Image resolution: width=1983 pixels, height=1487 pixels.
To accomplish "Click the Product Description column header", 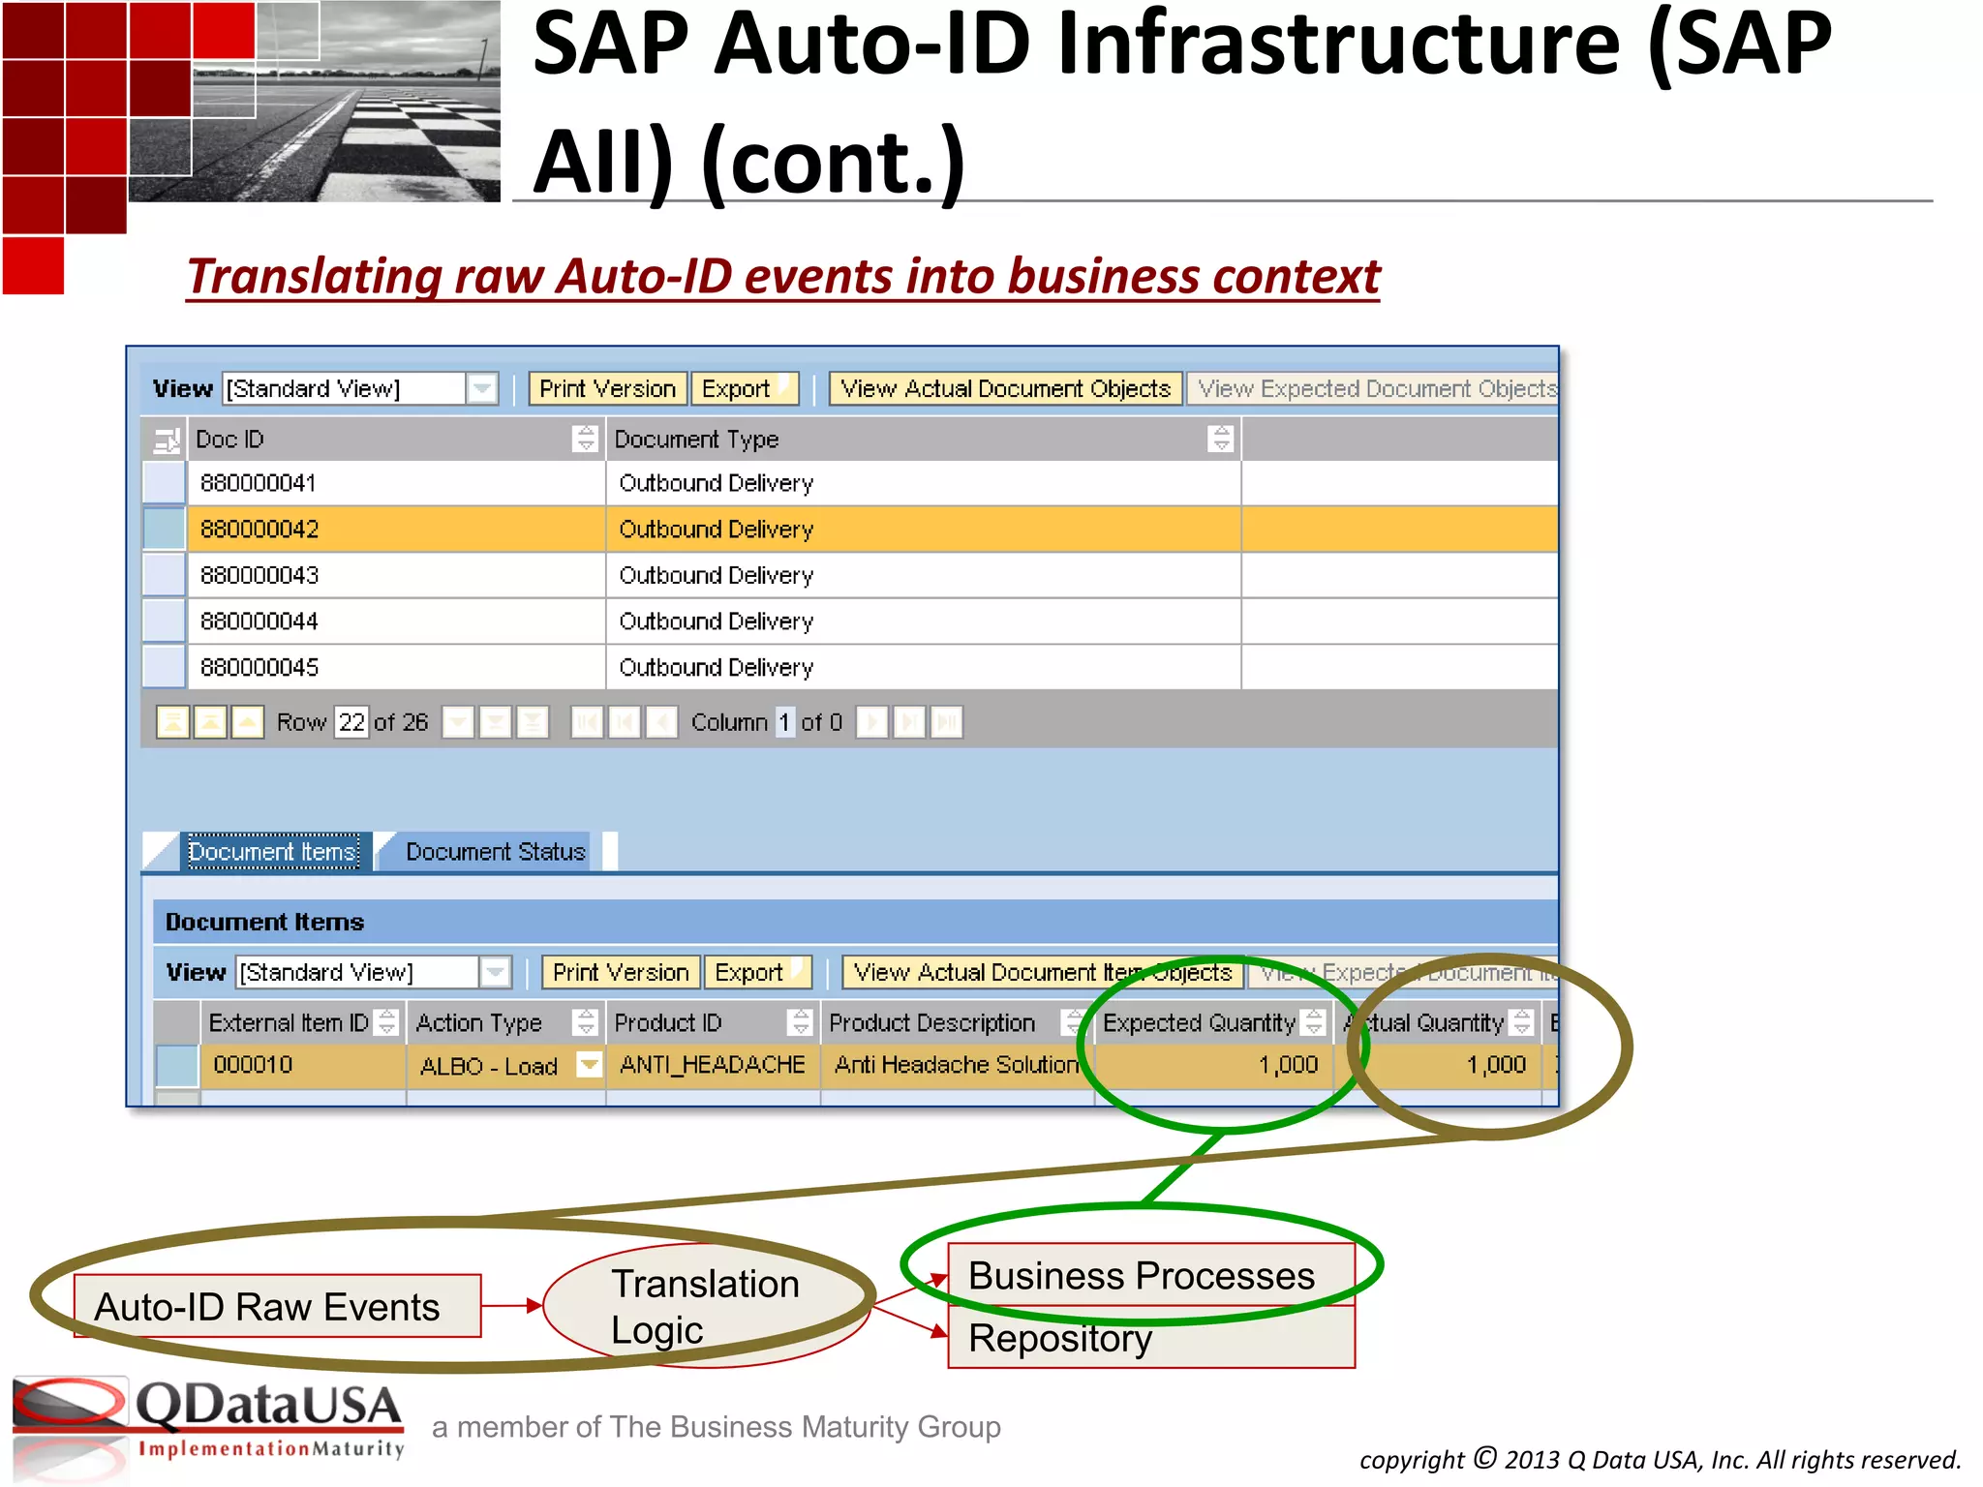I will click(x=958, y=1022).
